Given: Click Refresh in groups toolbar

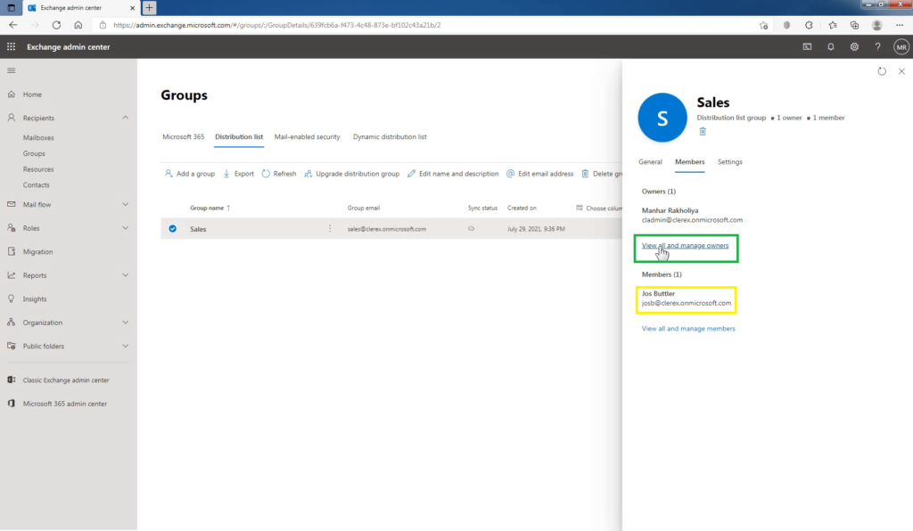Looking at the screenshot, I should tap(279, 174).
